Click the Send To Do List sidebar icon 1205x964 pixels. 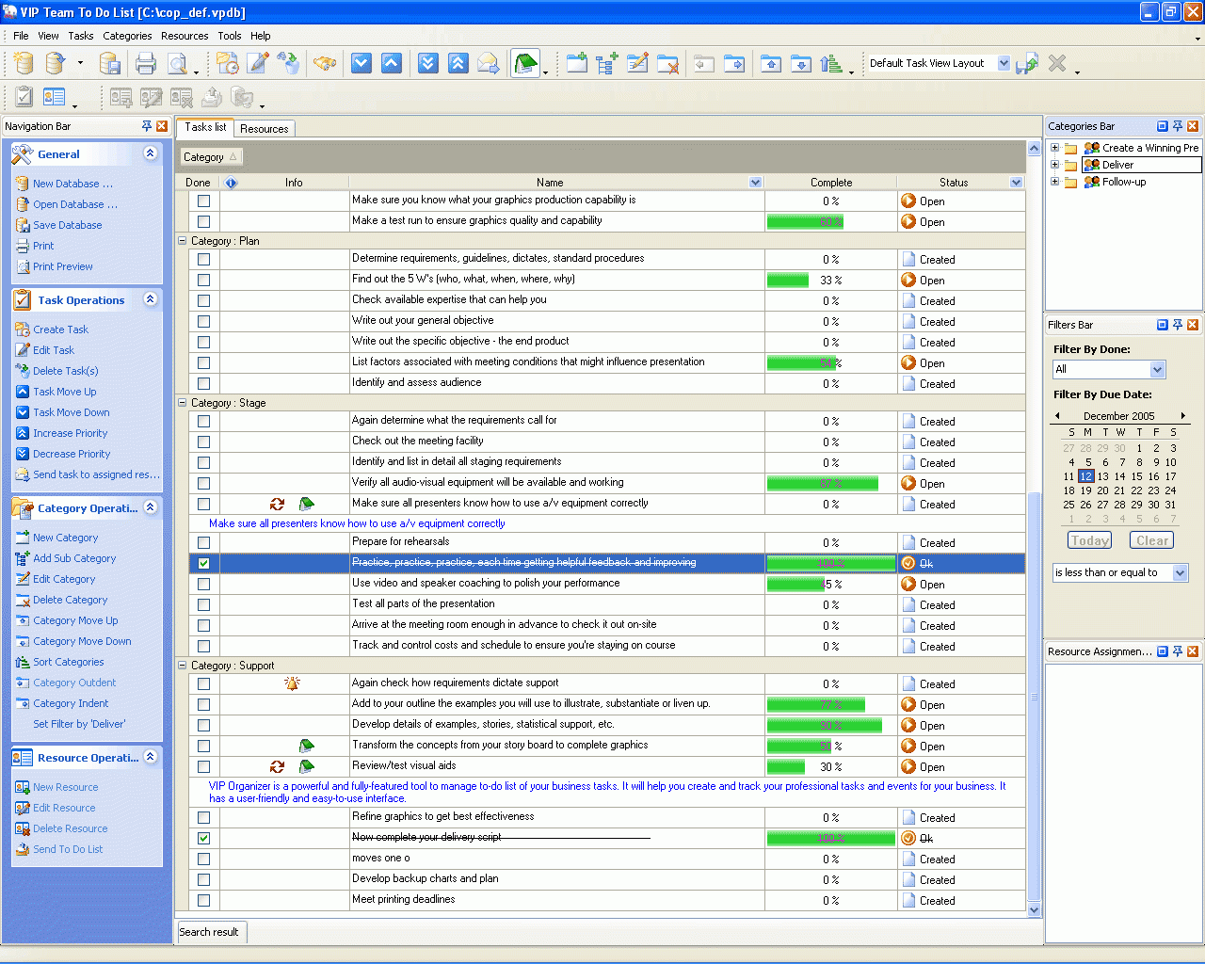pyautogui.click(x=22, y=849)
